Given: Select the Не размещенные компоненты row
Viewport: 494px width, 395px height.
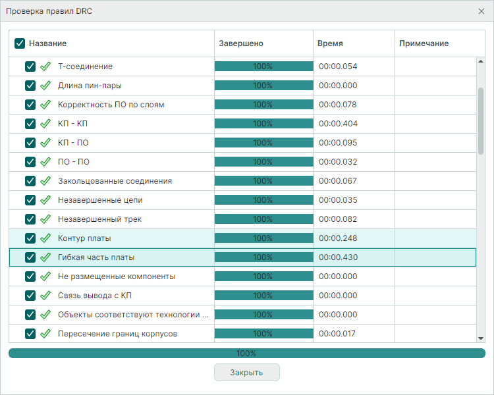Looking at the screenshot, I should coord(117,276).
